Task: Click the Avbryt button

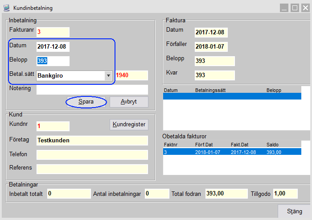Action: click(x=129, y=102)
